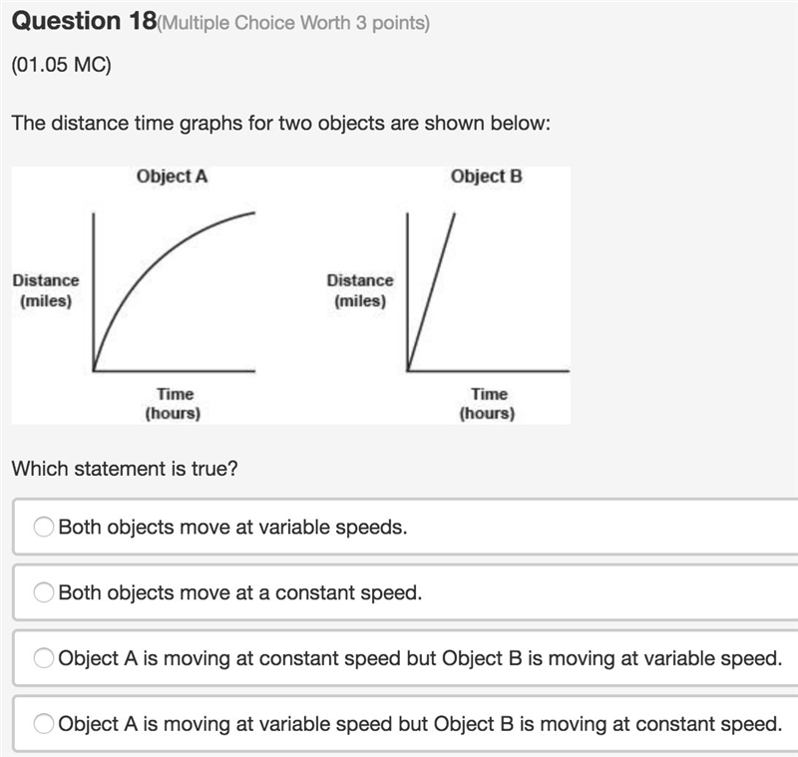Click the 'Question 18' heading
The height and width of the screenshot is (757, 798).
tap(84, 21)
